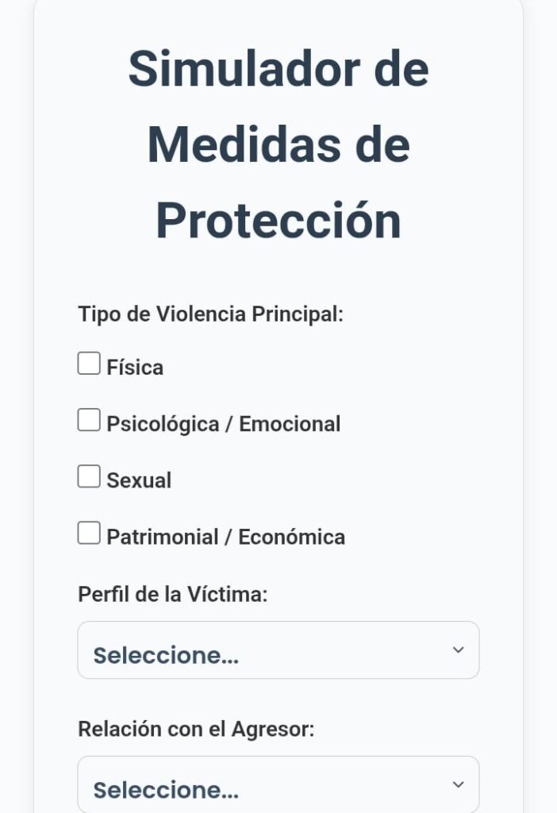Click the chevron arrow in the Relación con el Agresor select
The image size is (557, 813).
point(458,784)
